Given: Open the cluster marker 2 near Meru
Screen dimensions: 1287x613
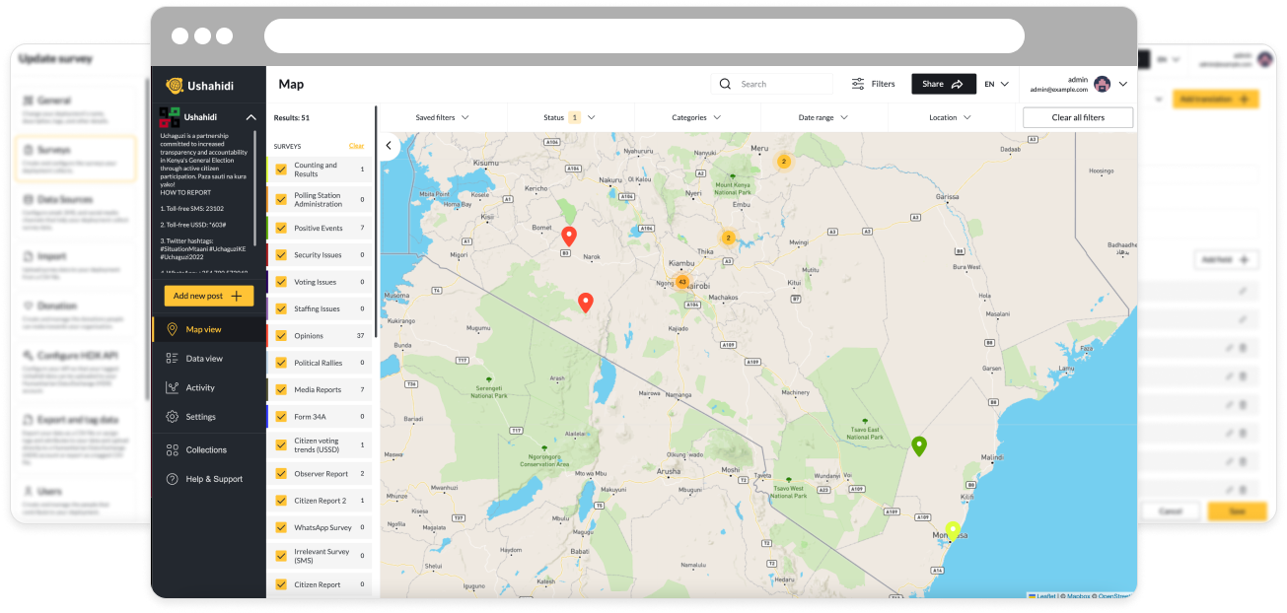Looking at the screenshot, I should click(x=783, y=161).
